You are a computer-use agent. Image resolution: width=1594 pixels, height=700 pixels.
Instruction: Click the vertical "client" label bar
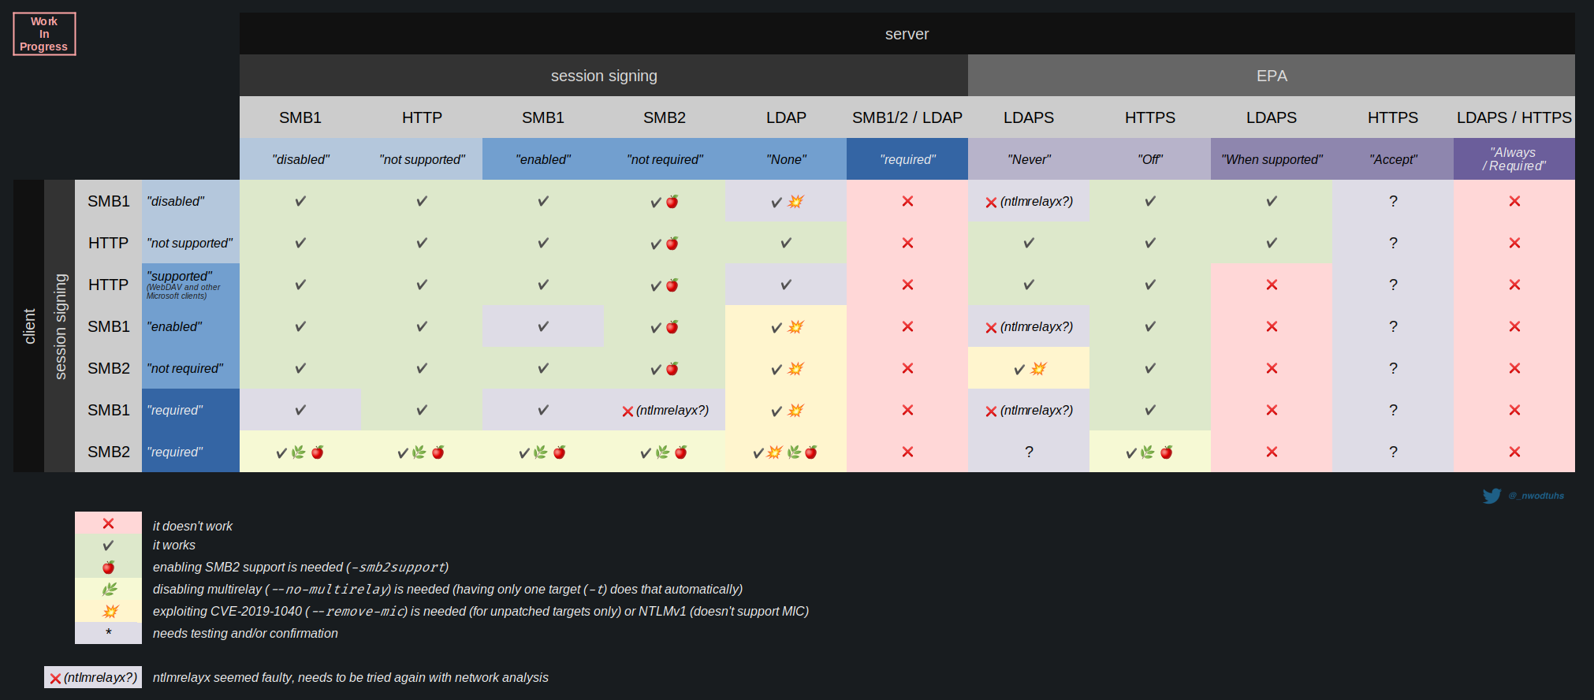pyautogui.click(x=29, y=326)
